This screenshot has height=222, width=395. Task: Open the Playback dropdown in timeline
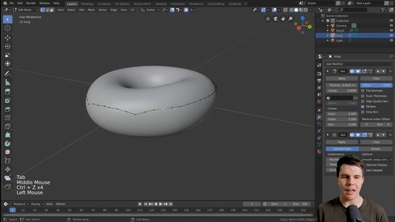click(x=20, y=204)
